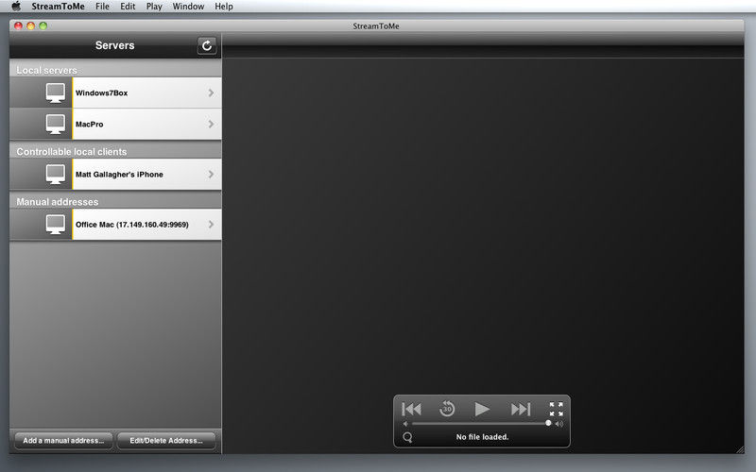Set max volume using loud speaker icon

pos(558,424)
